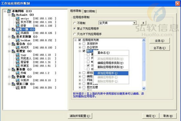This screenshot has height=121, width=181.
Task: Click the 东方不败 workstation icon
Action: point(18,22)
